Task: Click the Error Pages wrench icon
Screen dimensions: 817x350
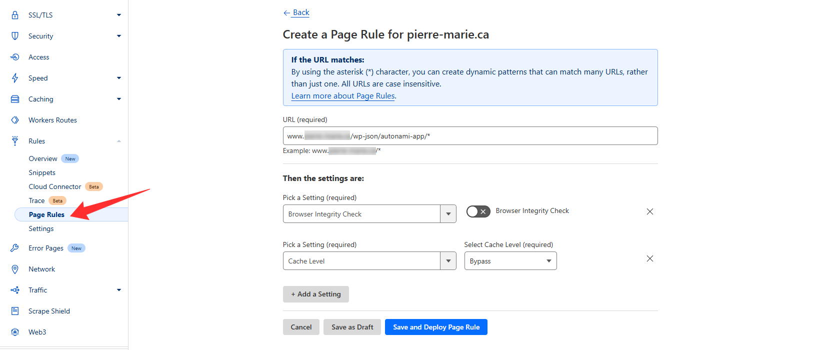Action: [15, 248]
